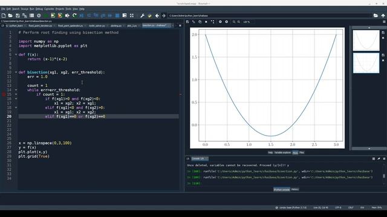The height and width of the screenshot is (217, 387).
Task: Save the current file
Action: click(x=18, y=16)
